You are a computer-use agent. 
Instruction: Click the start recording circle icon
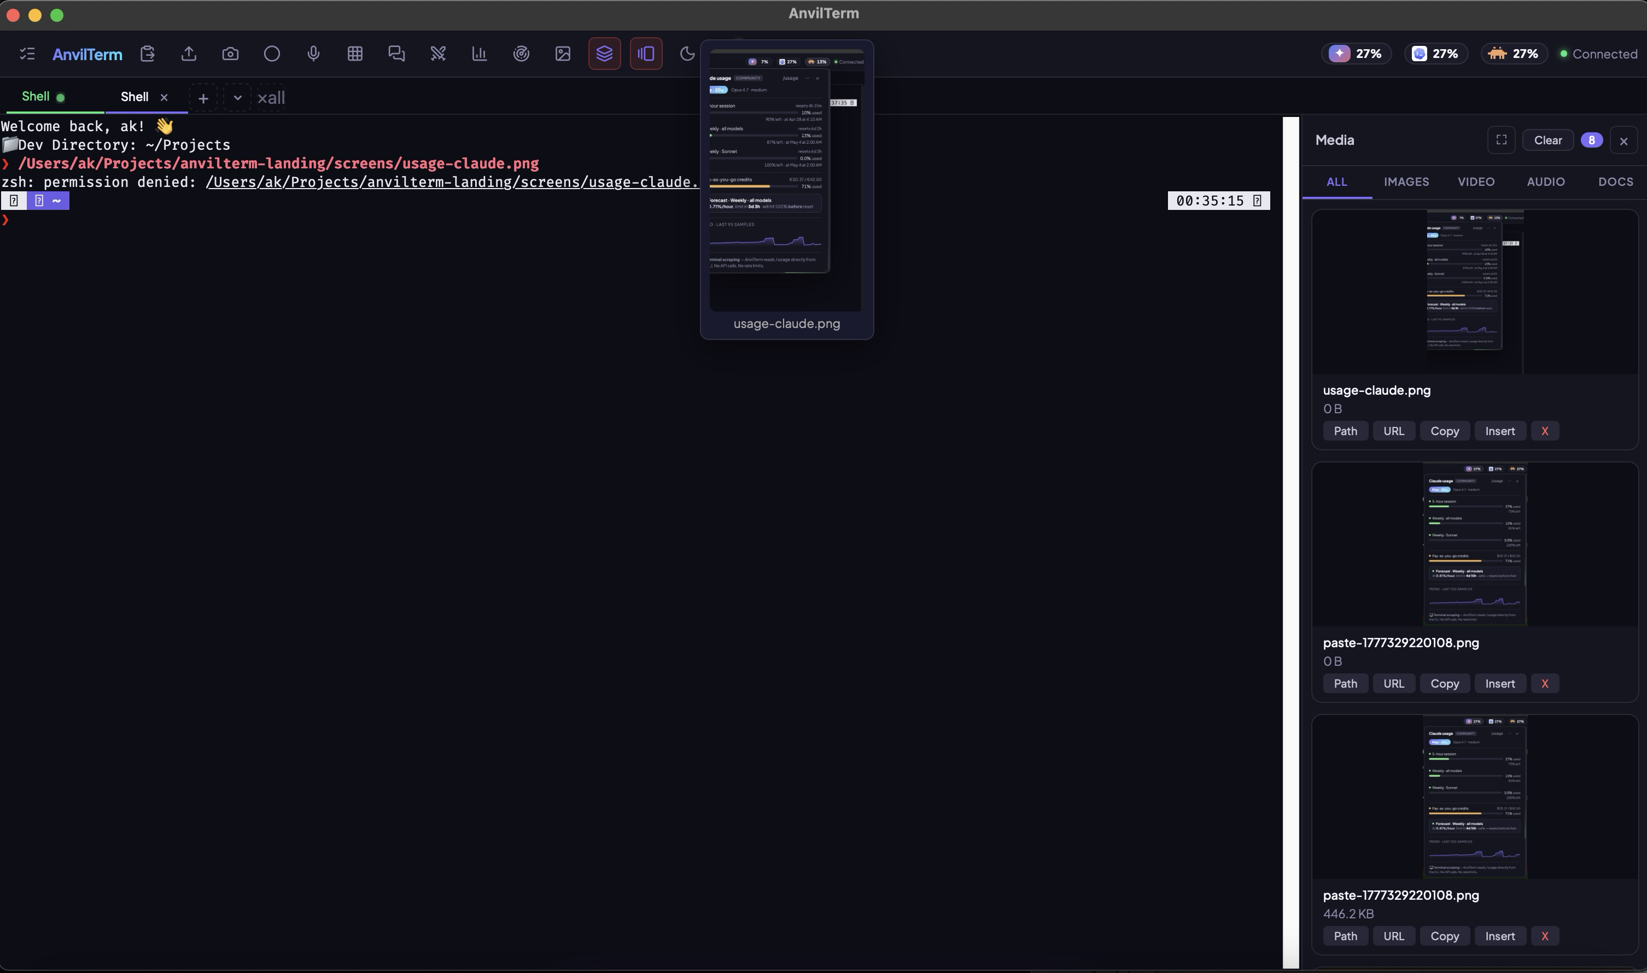click(272, 54)
